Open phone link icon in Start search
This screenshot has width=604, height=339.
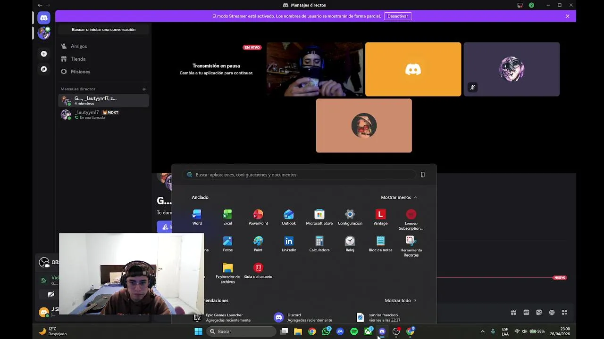tap(423, 175)
